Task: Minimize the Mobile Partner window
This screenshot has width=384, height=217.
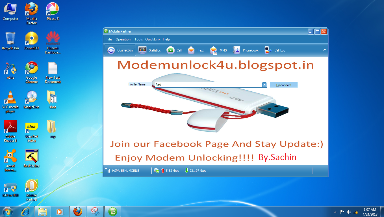Action: tap(311, 31)
